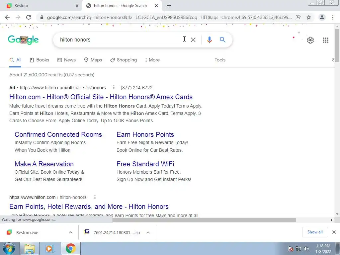Click the ad phone number (877) 214-6722
This screenshot has height=255, width=340.
136,88
